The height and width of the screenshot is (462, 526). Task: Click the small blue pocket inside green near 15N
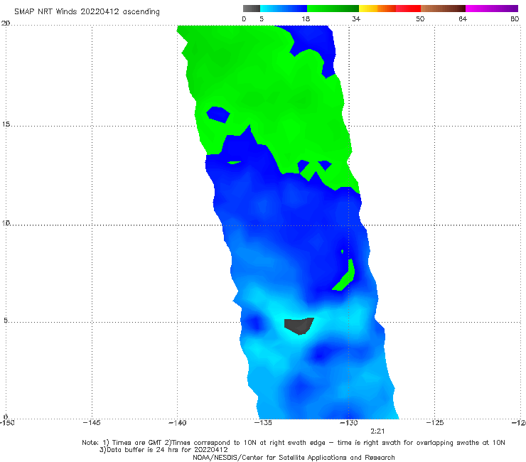click(x=218, y=114)
